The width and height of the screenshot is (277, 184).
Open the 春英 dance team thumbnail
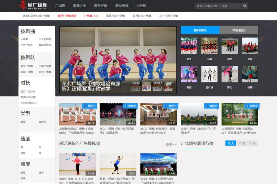point(189,74)
